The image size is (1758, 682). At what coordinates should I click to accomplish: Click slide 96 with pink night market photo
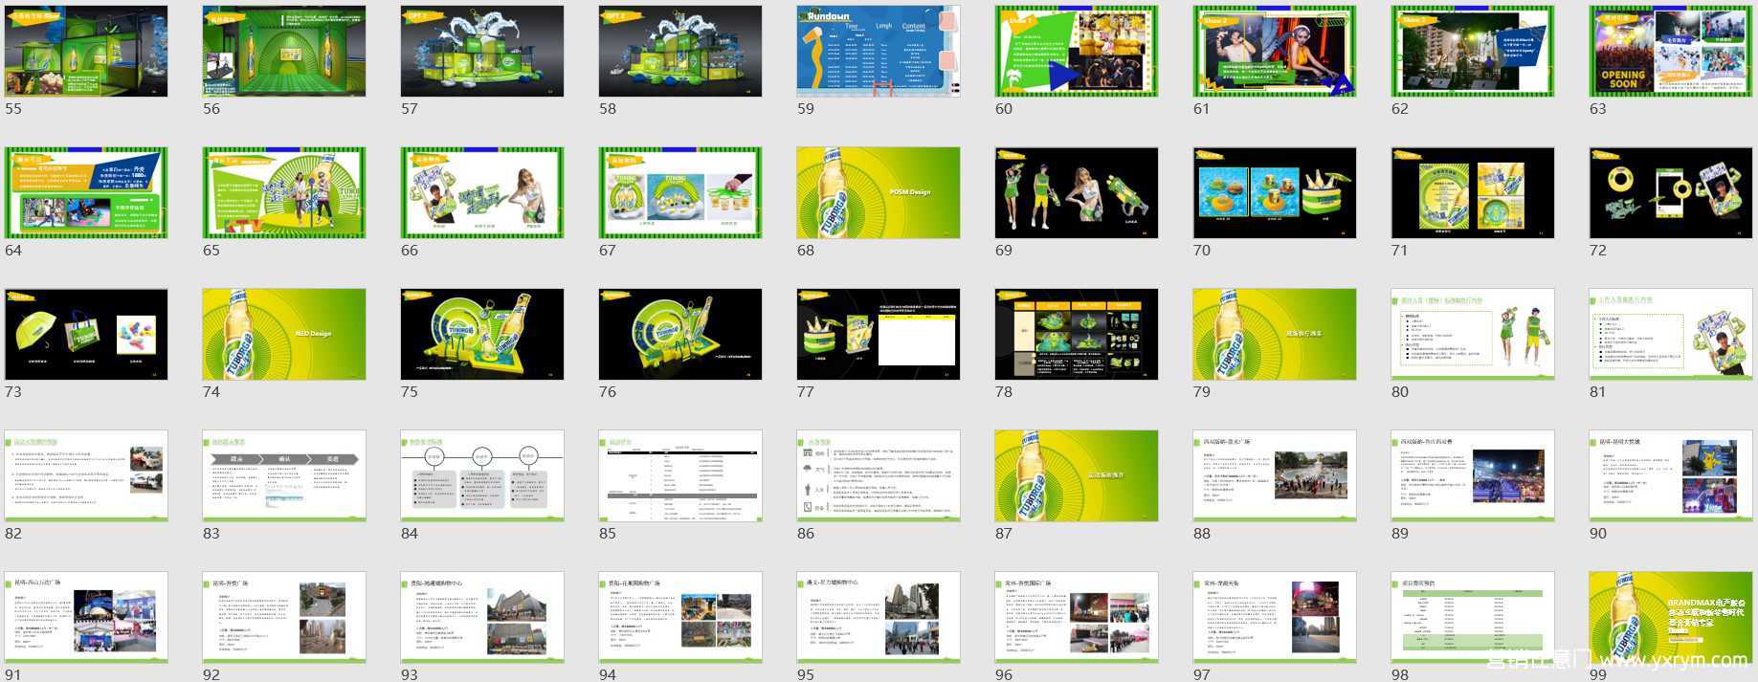pyautogui.click(x=1077, y=617)
